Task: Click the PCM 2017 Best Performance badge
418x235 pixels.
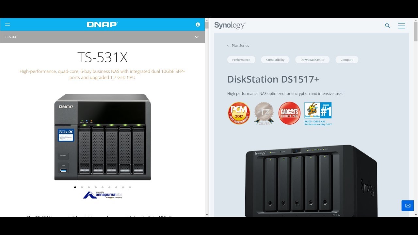Action: (239, 113)
